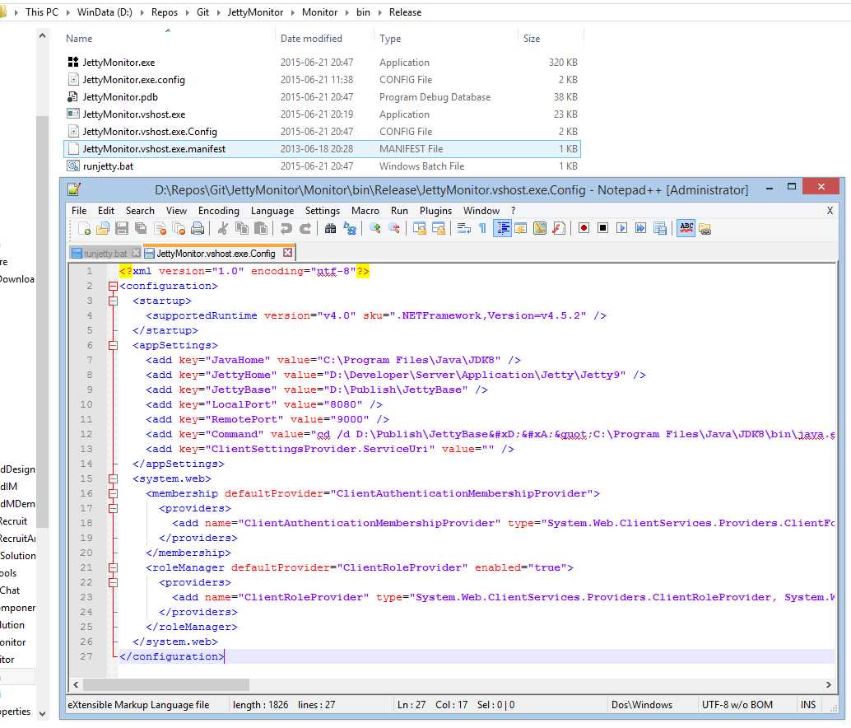Select the JettyMonitor.vshost.exe.Config tab
This screenshot has width=851, height=728.
coord(216,254)
